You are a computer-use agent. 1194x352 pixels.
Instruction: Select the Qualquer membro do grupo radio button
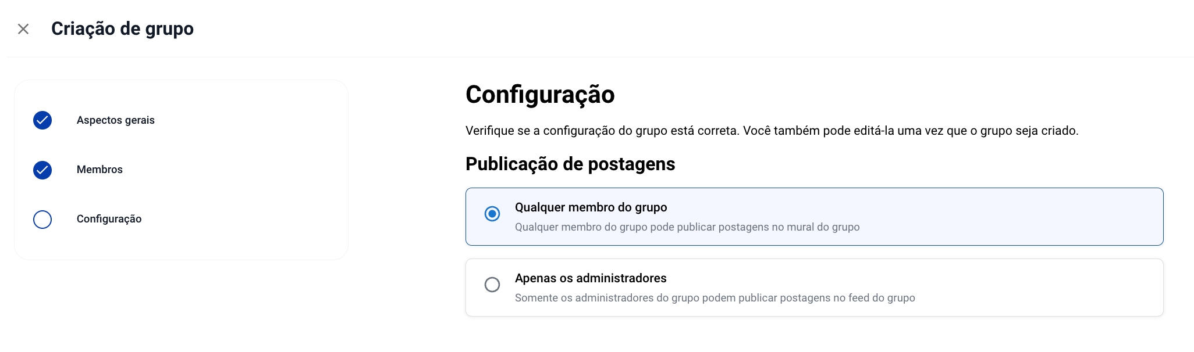point(492,214)
